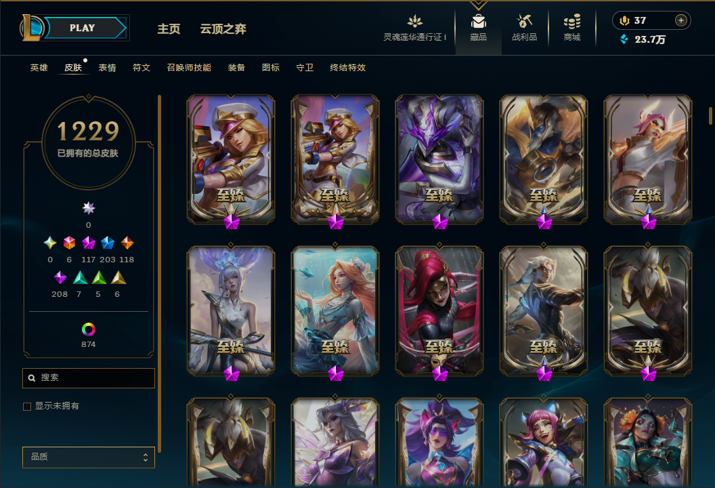Click the chroma color wheel icon
Screen dimensions: 715x488
point(89,329)
